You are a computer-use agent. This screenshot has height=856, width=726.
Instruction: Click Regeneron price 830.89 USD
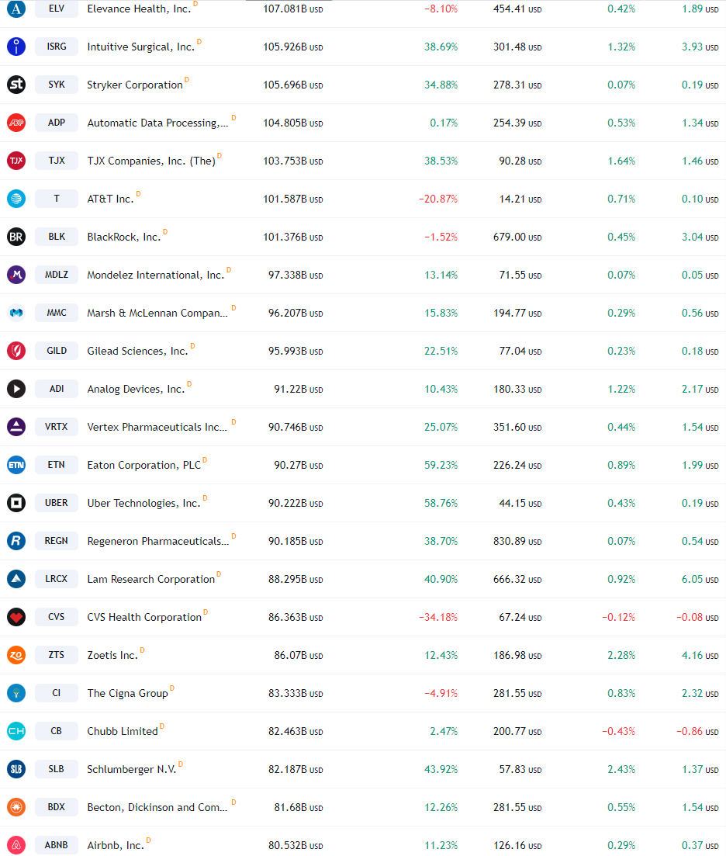click(x=517, y=541)
